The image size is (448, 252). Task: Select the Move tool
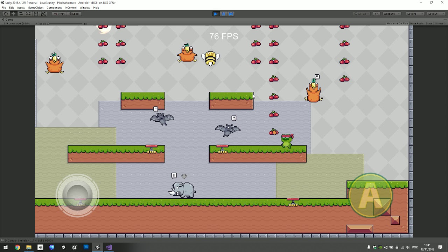coord(13,14)
